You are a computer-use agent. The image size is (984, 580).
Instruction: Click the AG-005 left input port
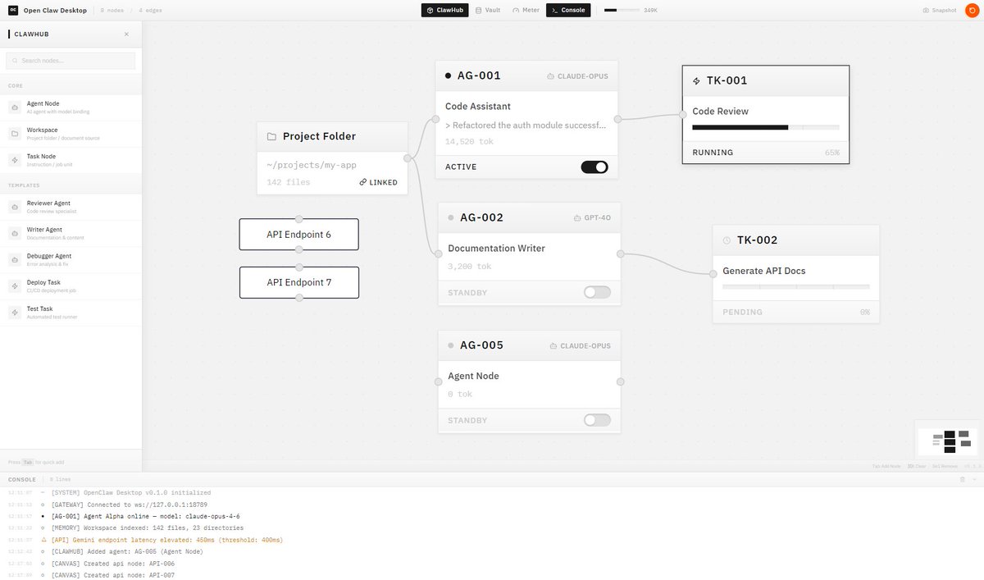tap(438, 381)
